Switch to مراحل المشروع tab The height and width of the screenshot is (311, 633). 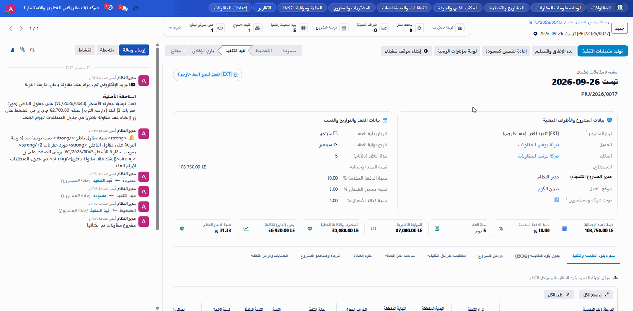click(491, 256)
